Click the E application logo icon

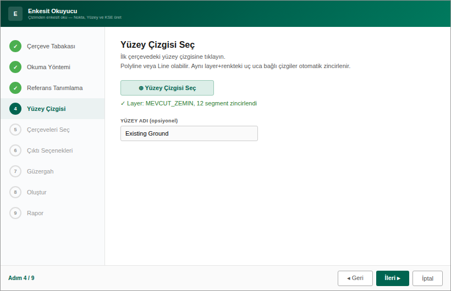click(15, 14)
